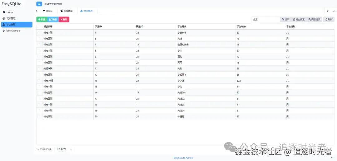The height and width of the screenshot is (161, 337).
Task: Check the row of student 小小艺
Action: 39,81
